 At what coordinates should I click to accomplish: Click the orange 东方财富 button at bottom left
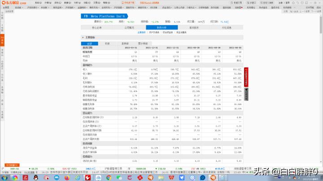pos(12,165)
